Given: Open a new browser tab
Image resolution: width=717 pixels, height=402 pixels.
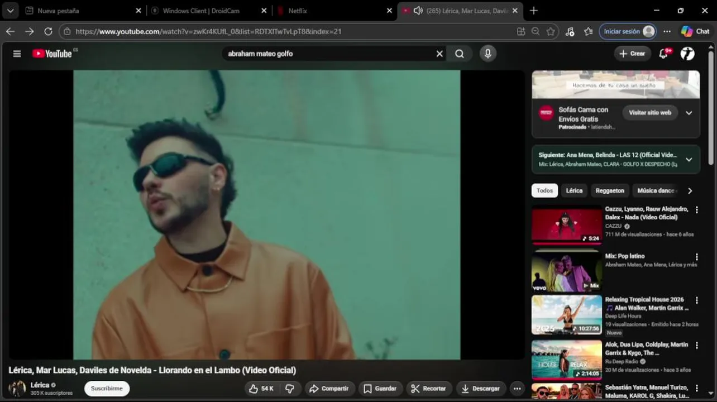Looking at the screenshot, I should coord(534,11).
